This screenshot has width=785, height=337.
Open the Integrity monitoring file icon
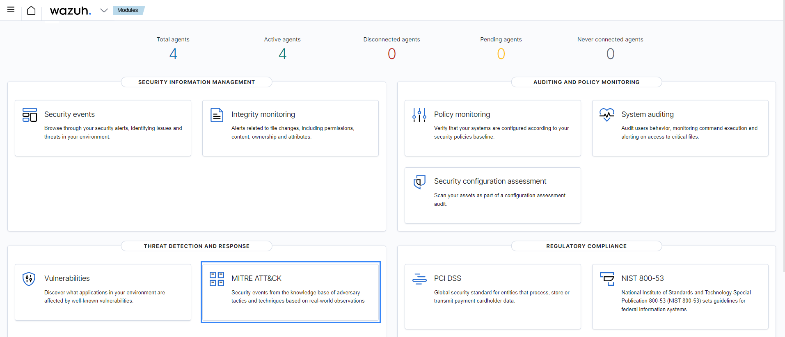pos(217,115)
